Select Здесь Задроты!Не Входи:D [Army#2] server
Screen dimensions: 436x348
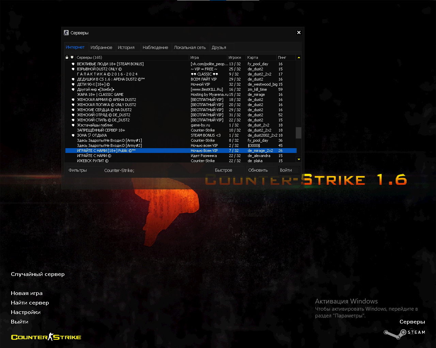coord(181,145)
